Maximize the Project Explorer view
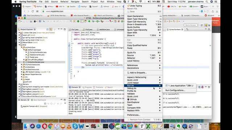Image resolution: width=232 pixels, height=130 pixels. coord(65,29)
